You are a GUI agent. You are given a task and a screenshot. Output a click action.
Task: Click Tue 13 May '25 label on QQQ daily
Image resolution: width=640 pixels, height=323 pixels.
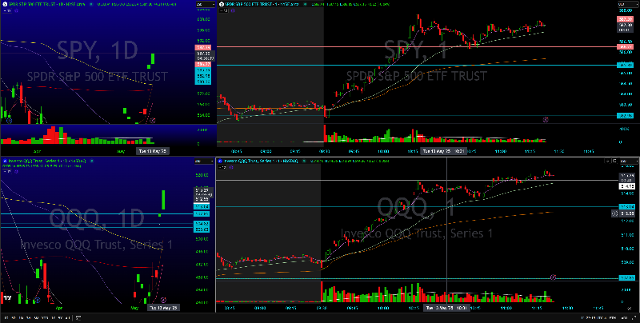(163, 308)
